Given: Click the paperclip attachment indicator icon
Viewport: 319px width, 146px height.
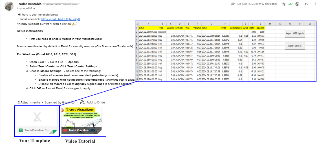Looking at the screenshot, I should pos(232,4).
